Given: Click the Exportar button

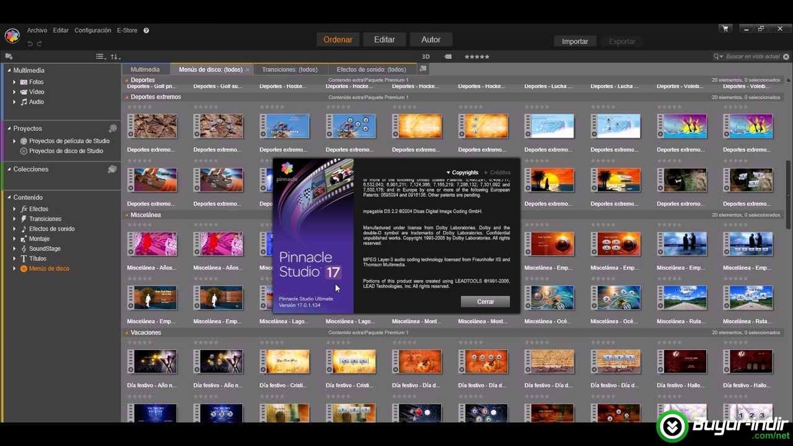Looking at the screenshot, I should coord(622,42).
